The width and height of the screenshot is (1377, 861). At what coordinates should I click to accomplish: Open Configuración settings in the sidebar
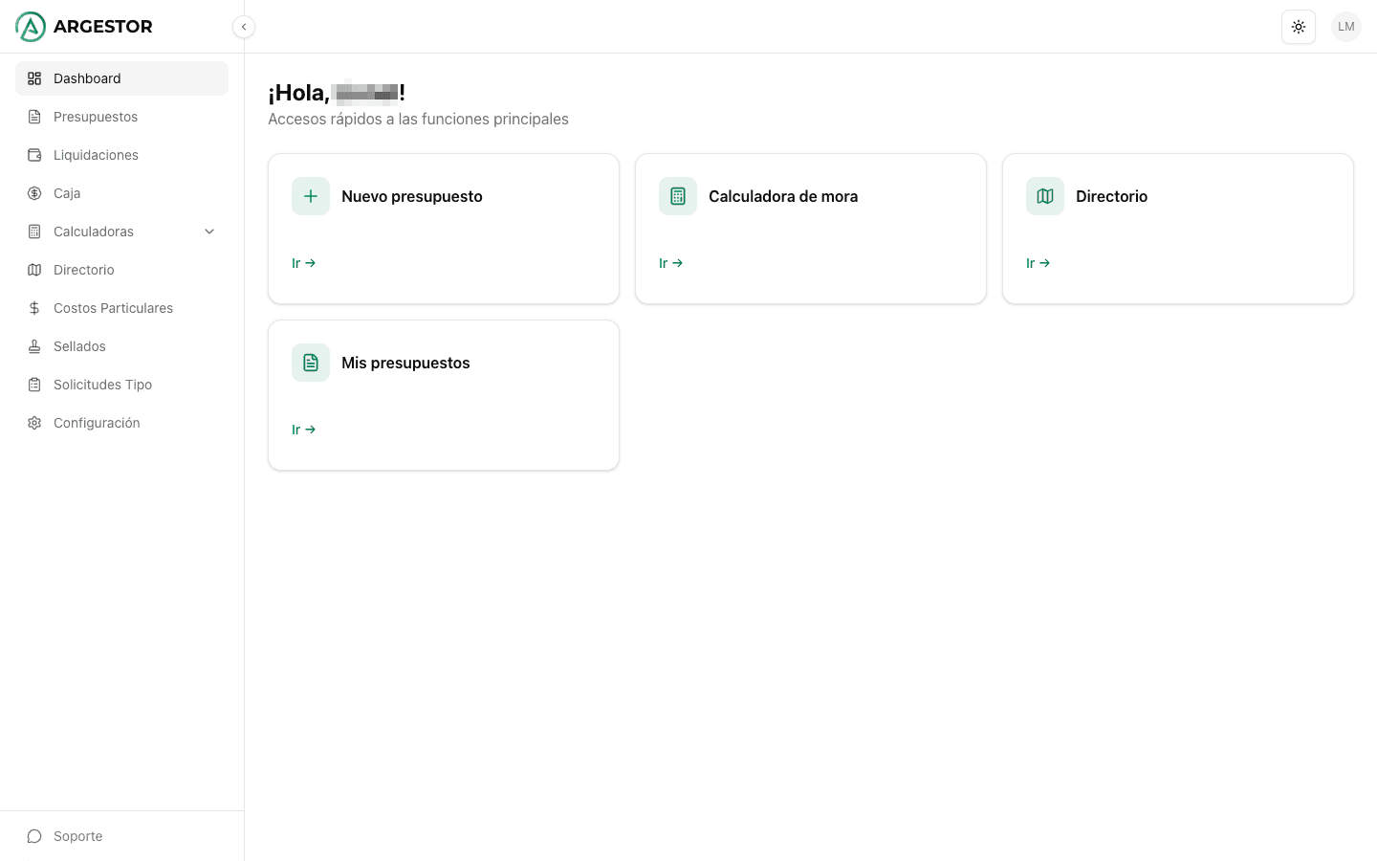click(x=97, y=423)
